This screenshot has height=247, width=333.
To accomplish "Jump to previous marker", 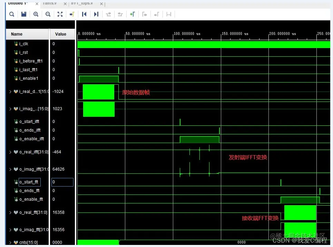I will click(144, 14).
